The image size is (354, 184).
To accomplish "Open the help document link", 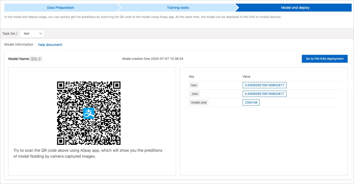I will (x=50, y=45).
